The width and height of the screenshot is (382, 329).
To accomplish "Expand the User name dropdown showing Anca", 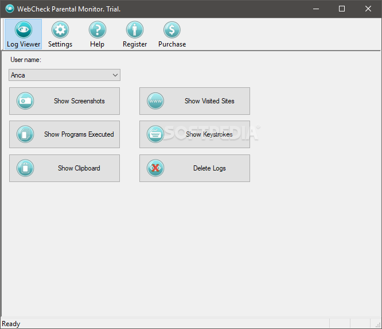I will pyautogui.click(x=65, y=75).
